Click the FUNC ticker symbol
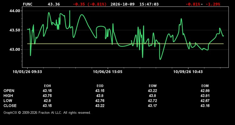This screenshot has width=235, height=125. click(28, 4)
